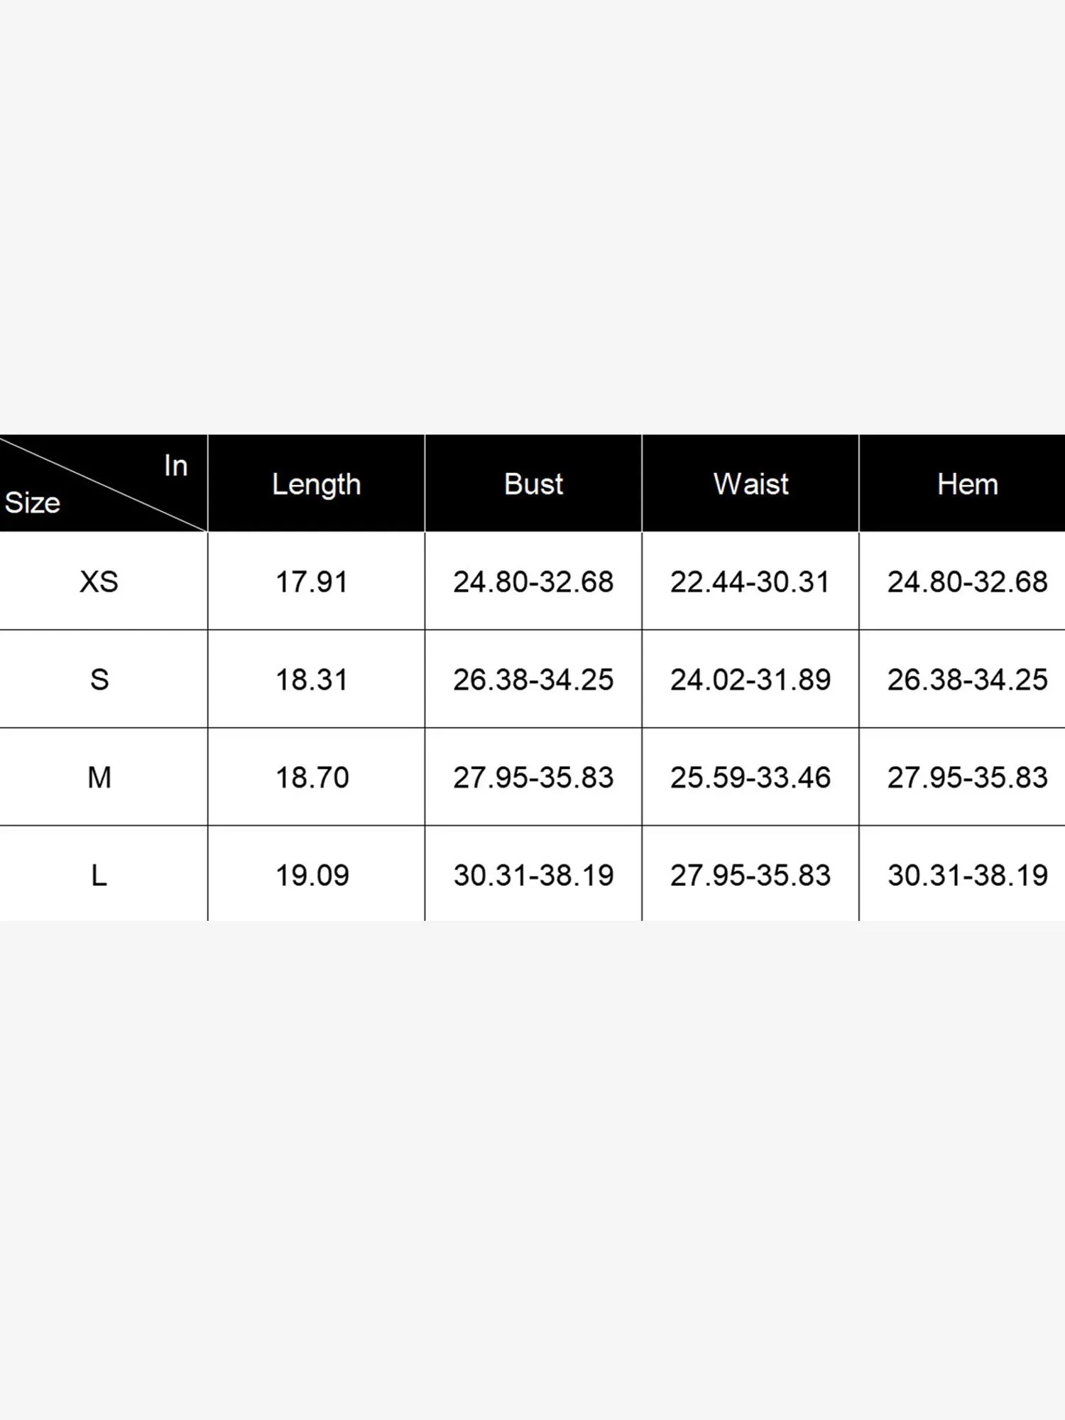Click the XS length value 17.91
Image resolution: width=1065 pixels, height=1420 pixels.
tap(312, 582)
